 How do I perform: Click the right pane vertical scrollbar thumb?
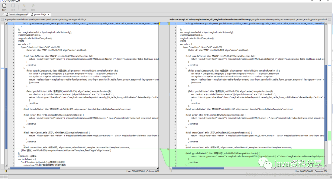(326, 103)
